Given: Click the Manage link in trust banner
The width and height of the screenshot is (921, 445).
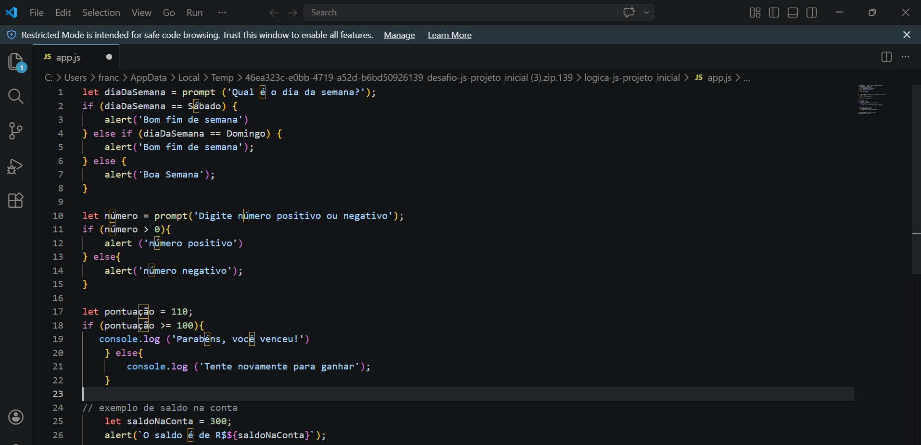Looking at the screenshot, I should 399,35.
